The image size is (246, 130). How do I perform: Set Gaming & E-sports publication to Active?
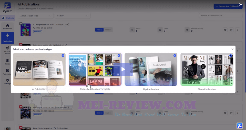[99, 113]
